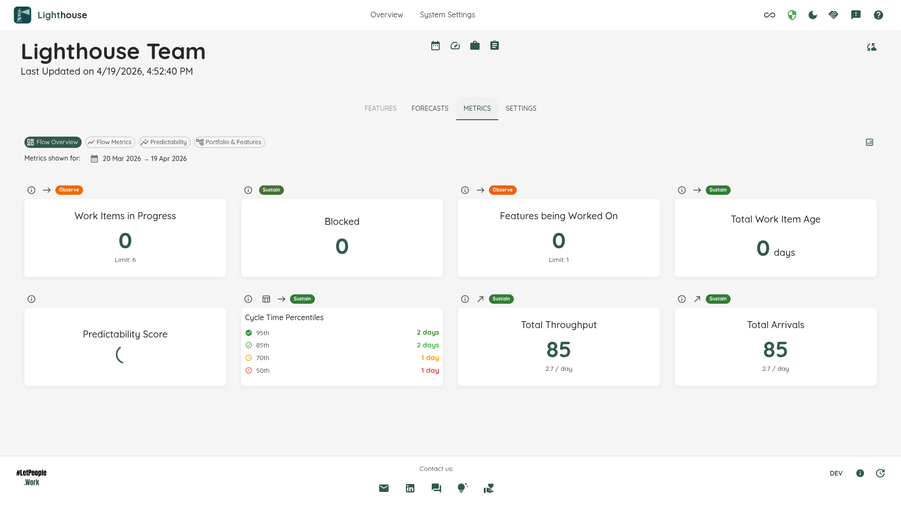
Task: Switch to the FORECASTS tab
Action: coord(429,108)
